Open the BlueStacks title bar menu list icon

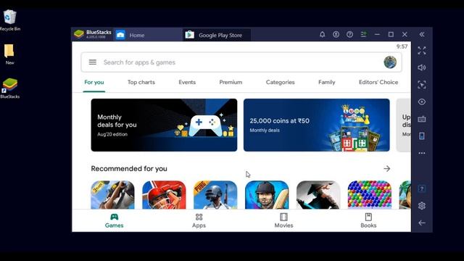point(363,35)
